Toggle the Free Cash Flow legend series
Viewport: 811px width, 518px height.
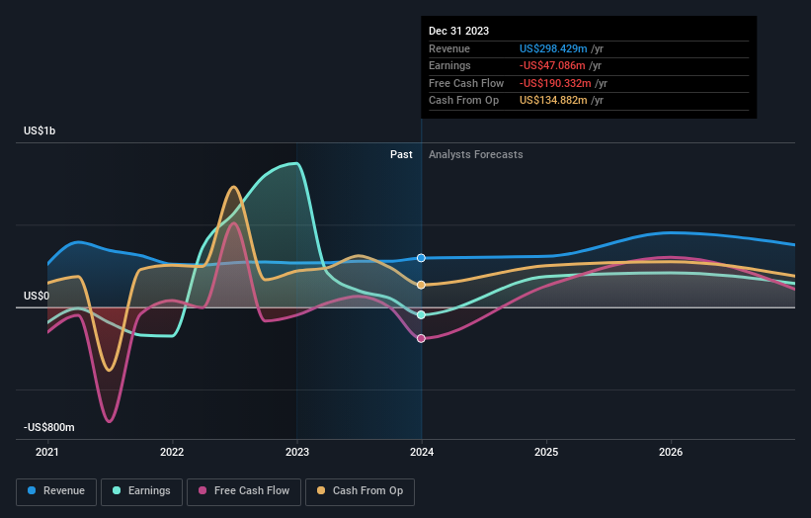pyautogui.click(x=244, y=491)
